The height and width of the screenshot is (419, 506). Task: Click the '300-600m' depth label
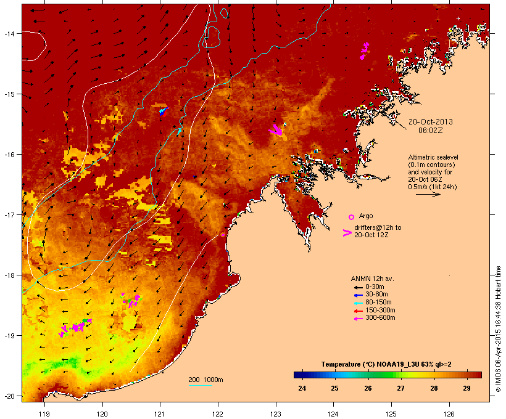[x=380, y=318]
